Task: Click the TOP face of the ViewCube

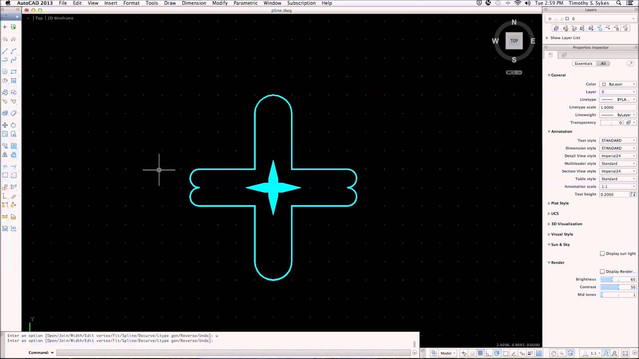Action: (514, 41)
